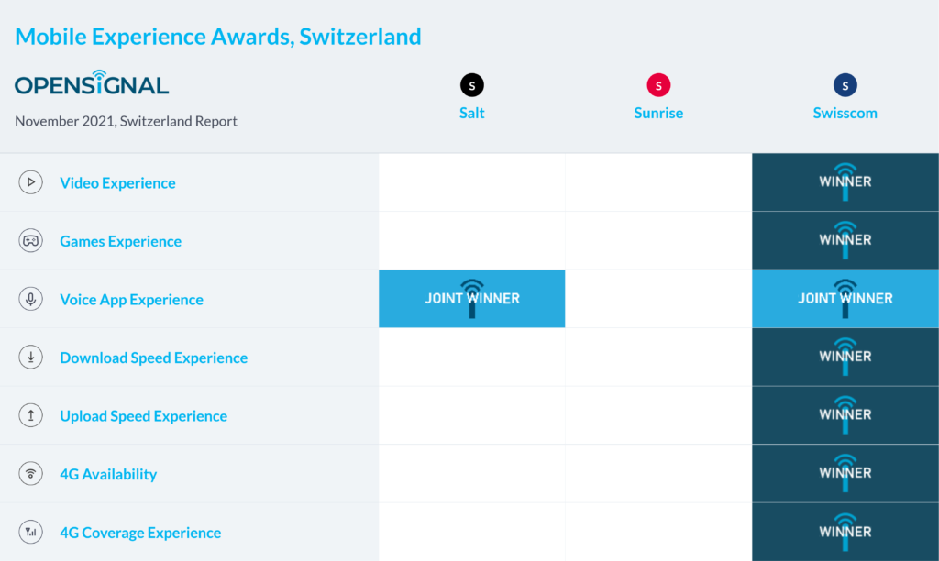Viewport: 939px width, 561px height.
Task: Select the Salt operator name
Action: click(x=471, y=114)
